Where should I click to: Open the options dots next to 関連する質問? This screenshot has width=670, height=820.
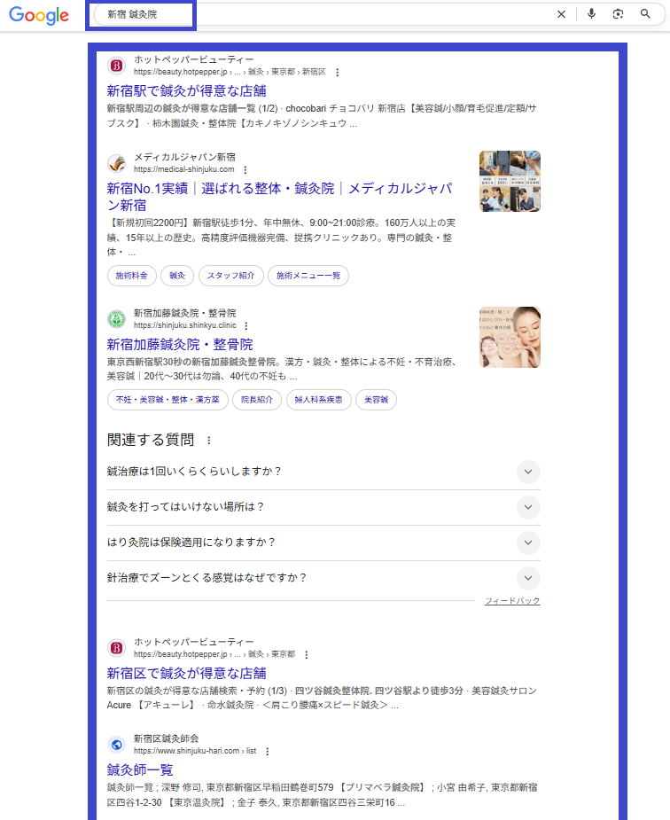pyautogui.click(x=209, y=441)
